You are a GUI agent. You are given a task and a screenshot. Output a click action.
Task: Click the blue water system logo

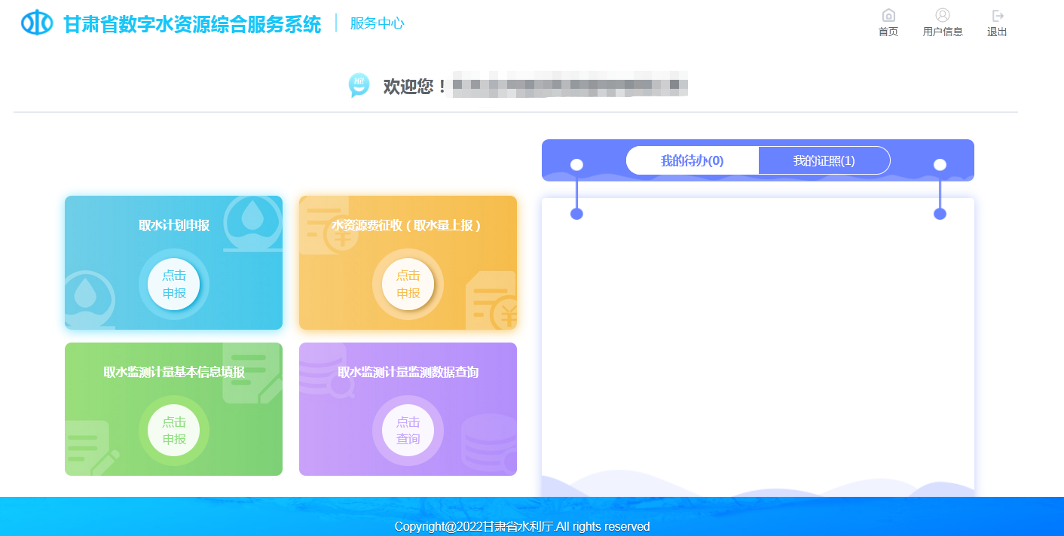click(37, 23)
